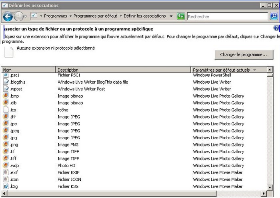This screenshot has height=198, width=280.
Task: Click the horizontal scrollbar left arrow
Action: click(4, 193)
